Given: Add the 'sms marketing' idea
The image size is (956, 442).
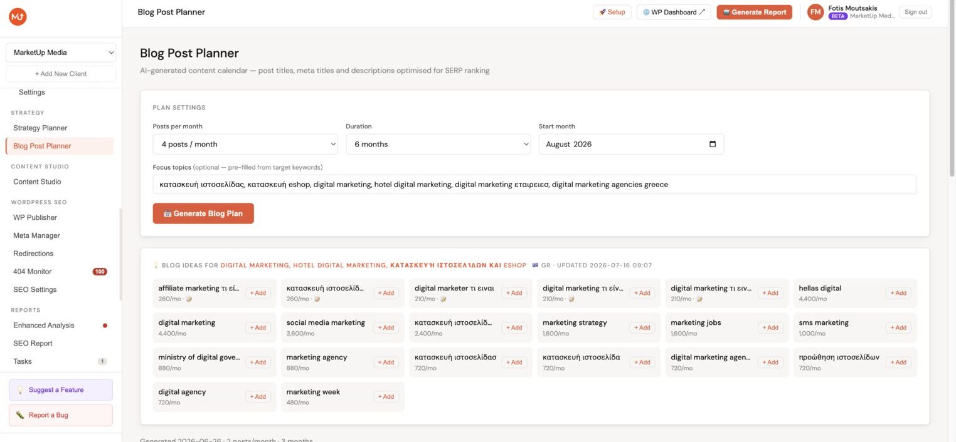Looking at the screenshot, I should 898,327.
